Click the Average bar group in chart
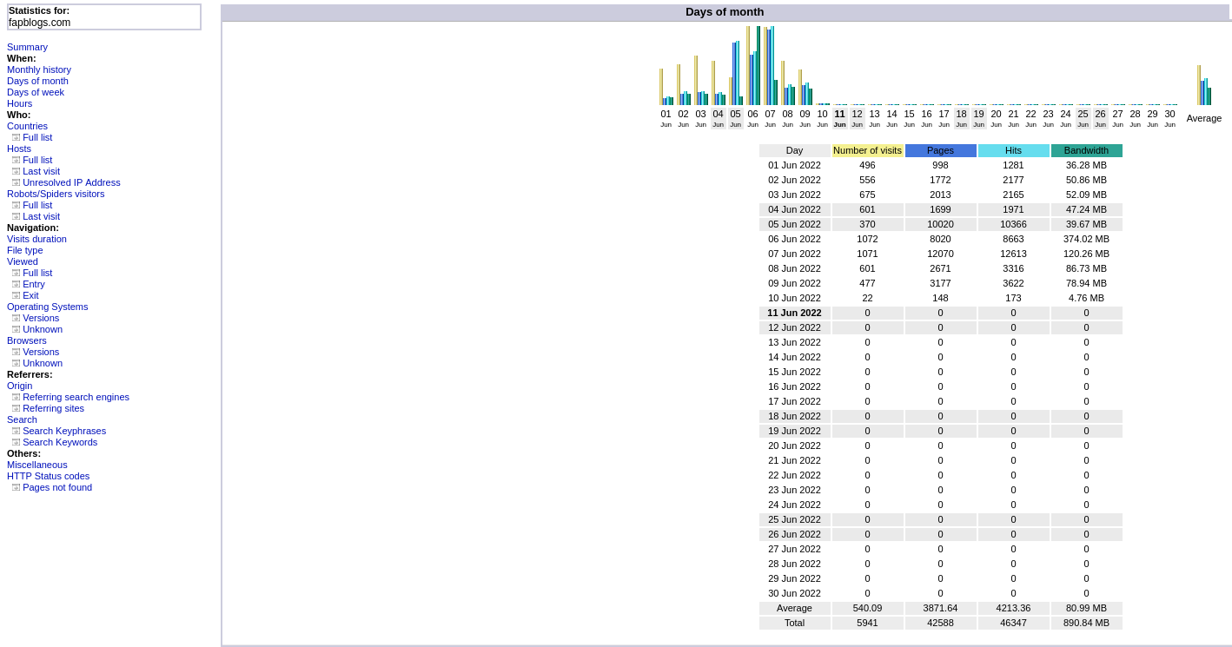The width and height of the screenshot is (1232, 647). point(1204,85)
